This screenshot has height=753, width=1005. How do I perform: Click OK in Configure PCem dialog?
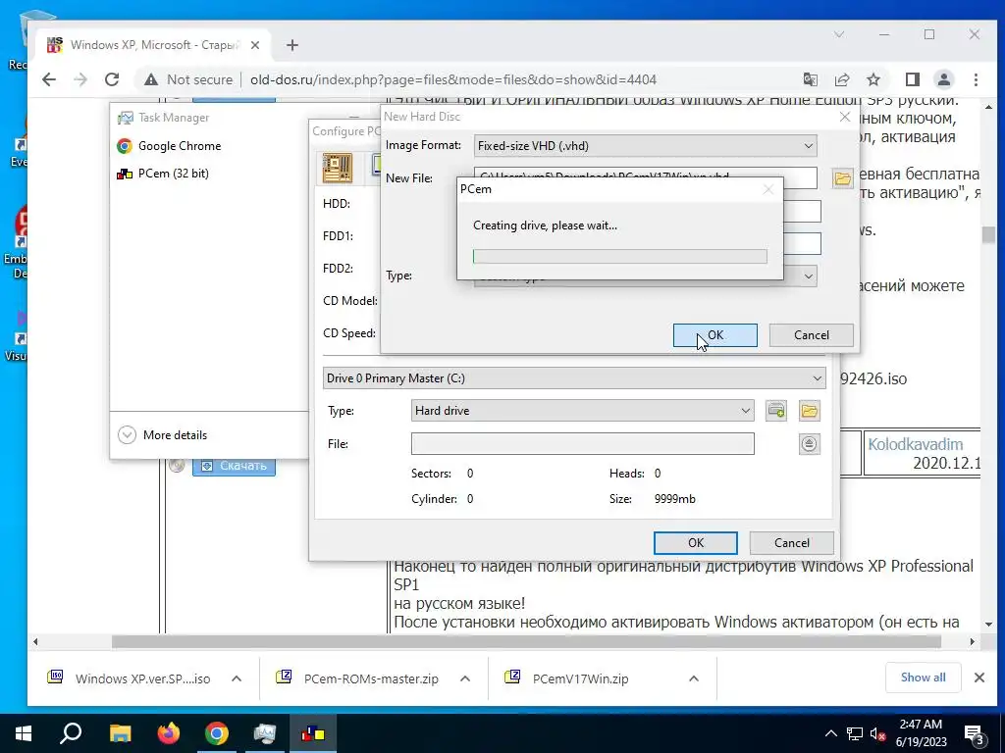point(696,543)
